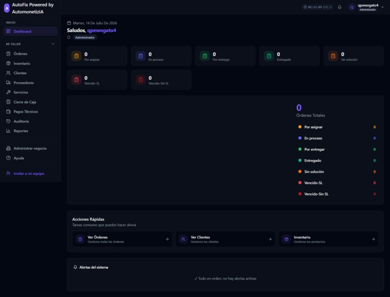Click the Inventario box icon in sidebar
The image size is (390, 297).
pos(8,63)
